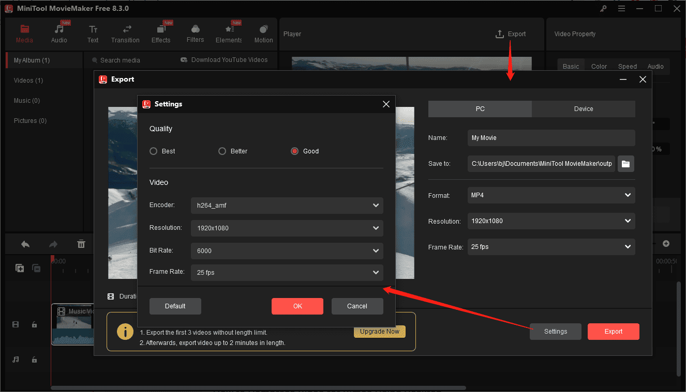Open the hamburger menu in title bar
This screenshot has width=686, height=392.
point(621,9)
